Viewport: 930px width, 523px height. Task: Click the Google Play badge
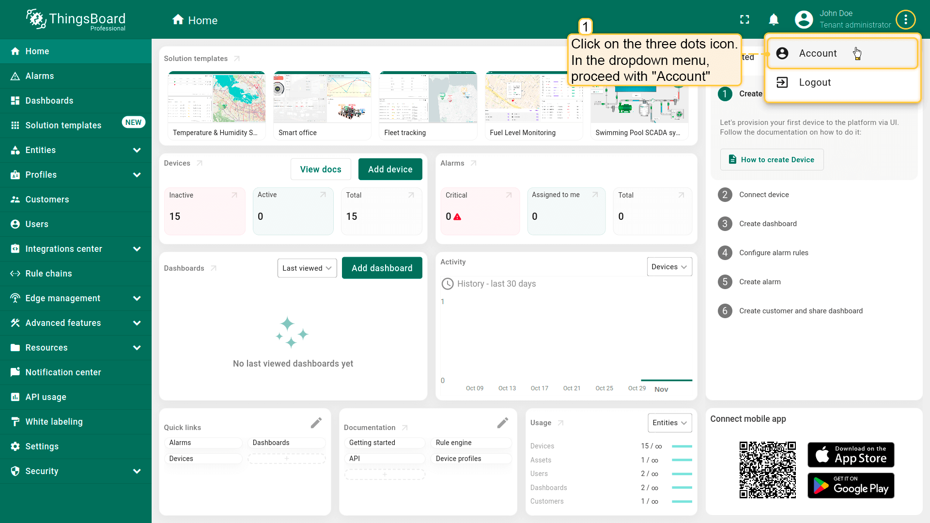tap(851, 485)
